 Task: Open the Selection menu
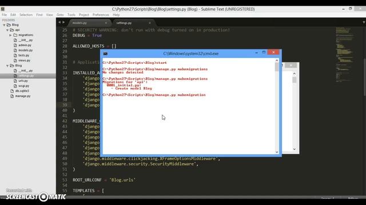pos(26,15)
